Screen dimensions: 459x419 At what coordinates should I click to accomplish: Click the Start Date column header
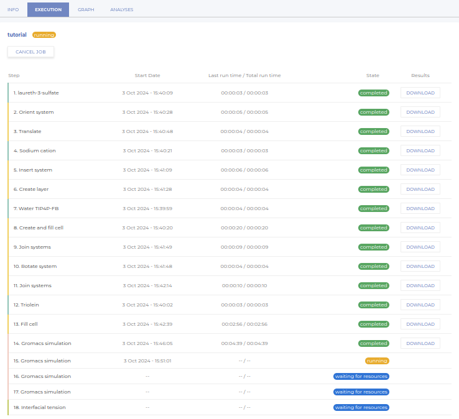[x=147, y=75]
